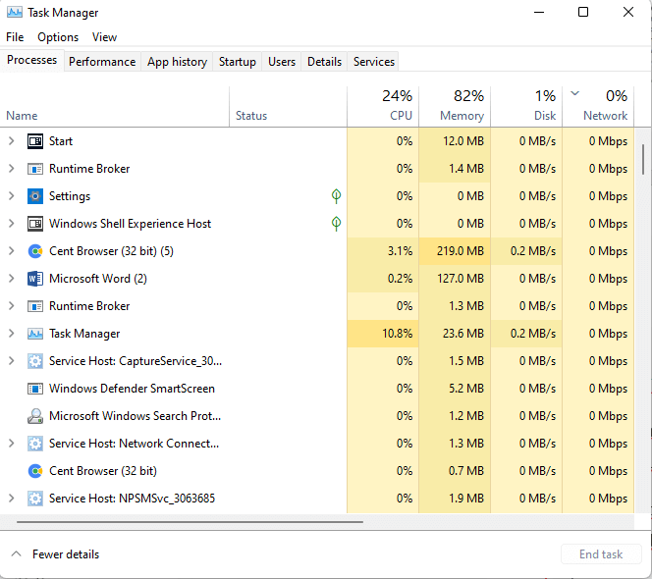Image resolution: width=652 pixels, height=579 pixels.
Task: Click the Windows Defender SmartScreen icon
Action: 35,389
